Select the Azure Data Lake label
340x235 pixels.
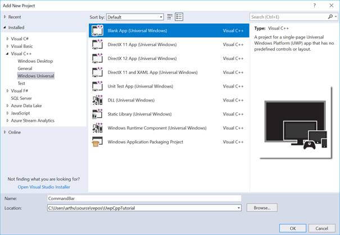click(26, 105)
